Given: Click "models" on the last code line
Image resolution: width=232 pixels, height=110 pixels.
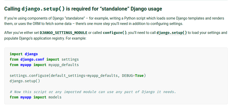Looking at the screenshot, I should [x=55, y=97].
